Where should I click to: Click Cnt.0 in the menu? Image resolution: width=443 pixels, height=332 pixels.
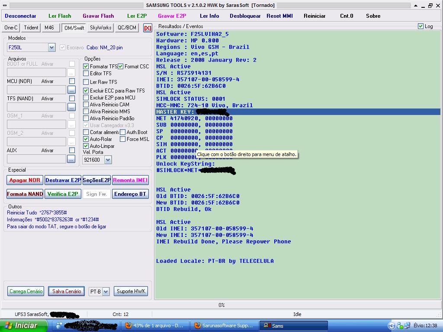(x=347, y=16)
